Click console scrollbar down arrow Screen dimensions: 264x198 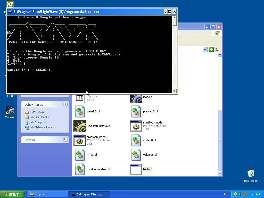pyautogui.click(x=174, y=91)
